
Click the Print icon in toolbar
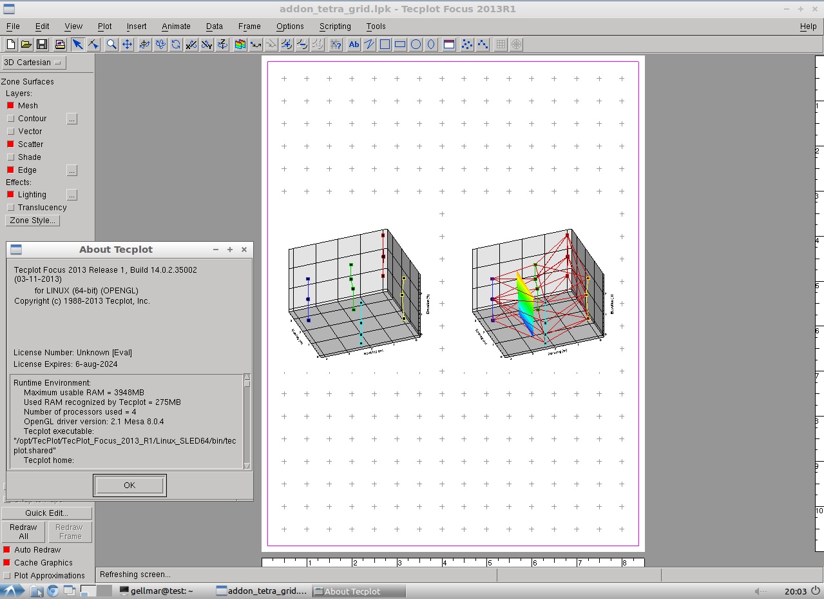[x=60, y=44]
